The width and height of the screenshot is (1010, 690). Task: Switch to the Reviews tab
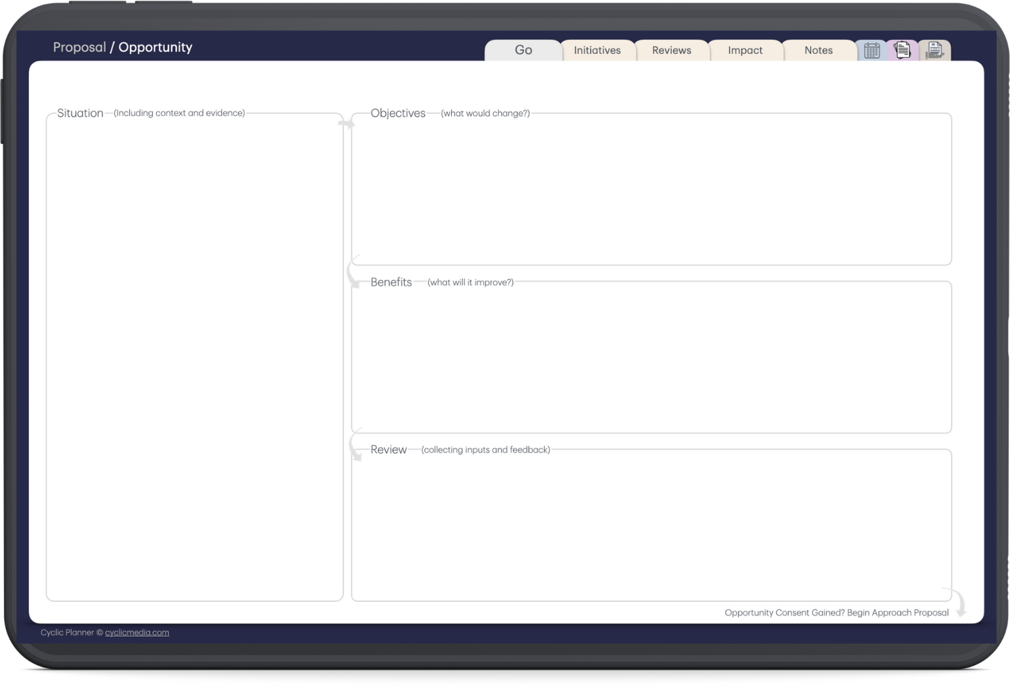click(671, 50)
